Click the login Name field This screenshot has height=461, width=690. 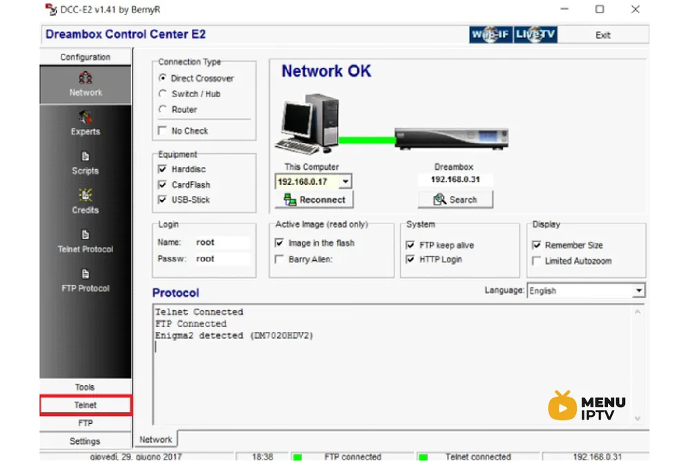pyautogui.click(x=222, y=242)
